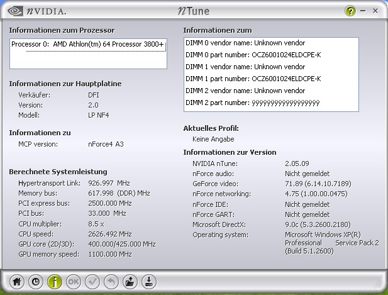The height and width of the screenshot is (295, 388).
Task: Click GeForce video version 71.89
Action: click(x=318, y=184)
